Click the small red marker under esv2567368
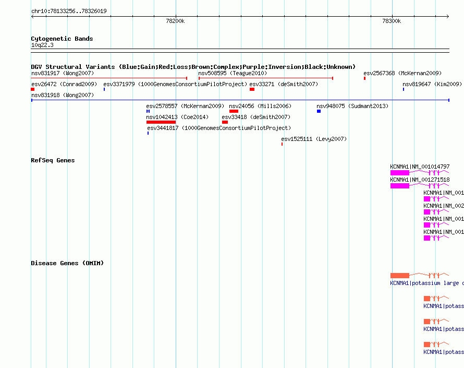464x368 pixels. 364,78
